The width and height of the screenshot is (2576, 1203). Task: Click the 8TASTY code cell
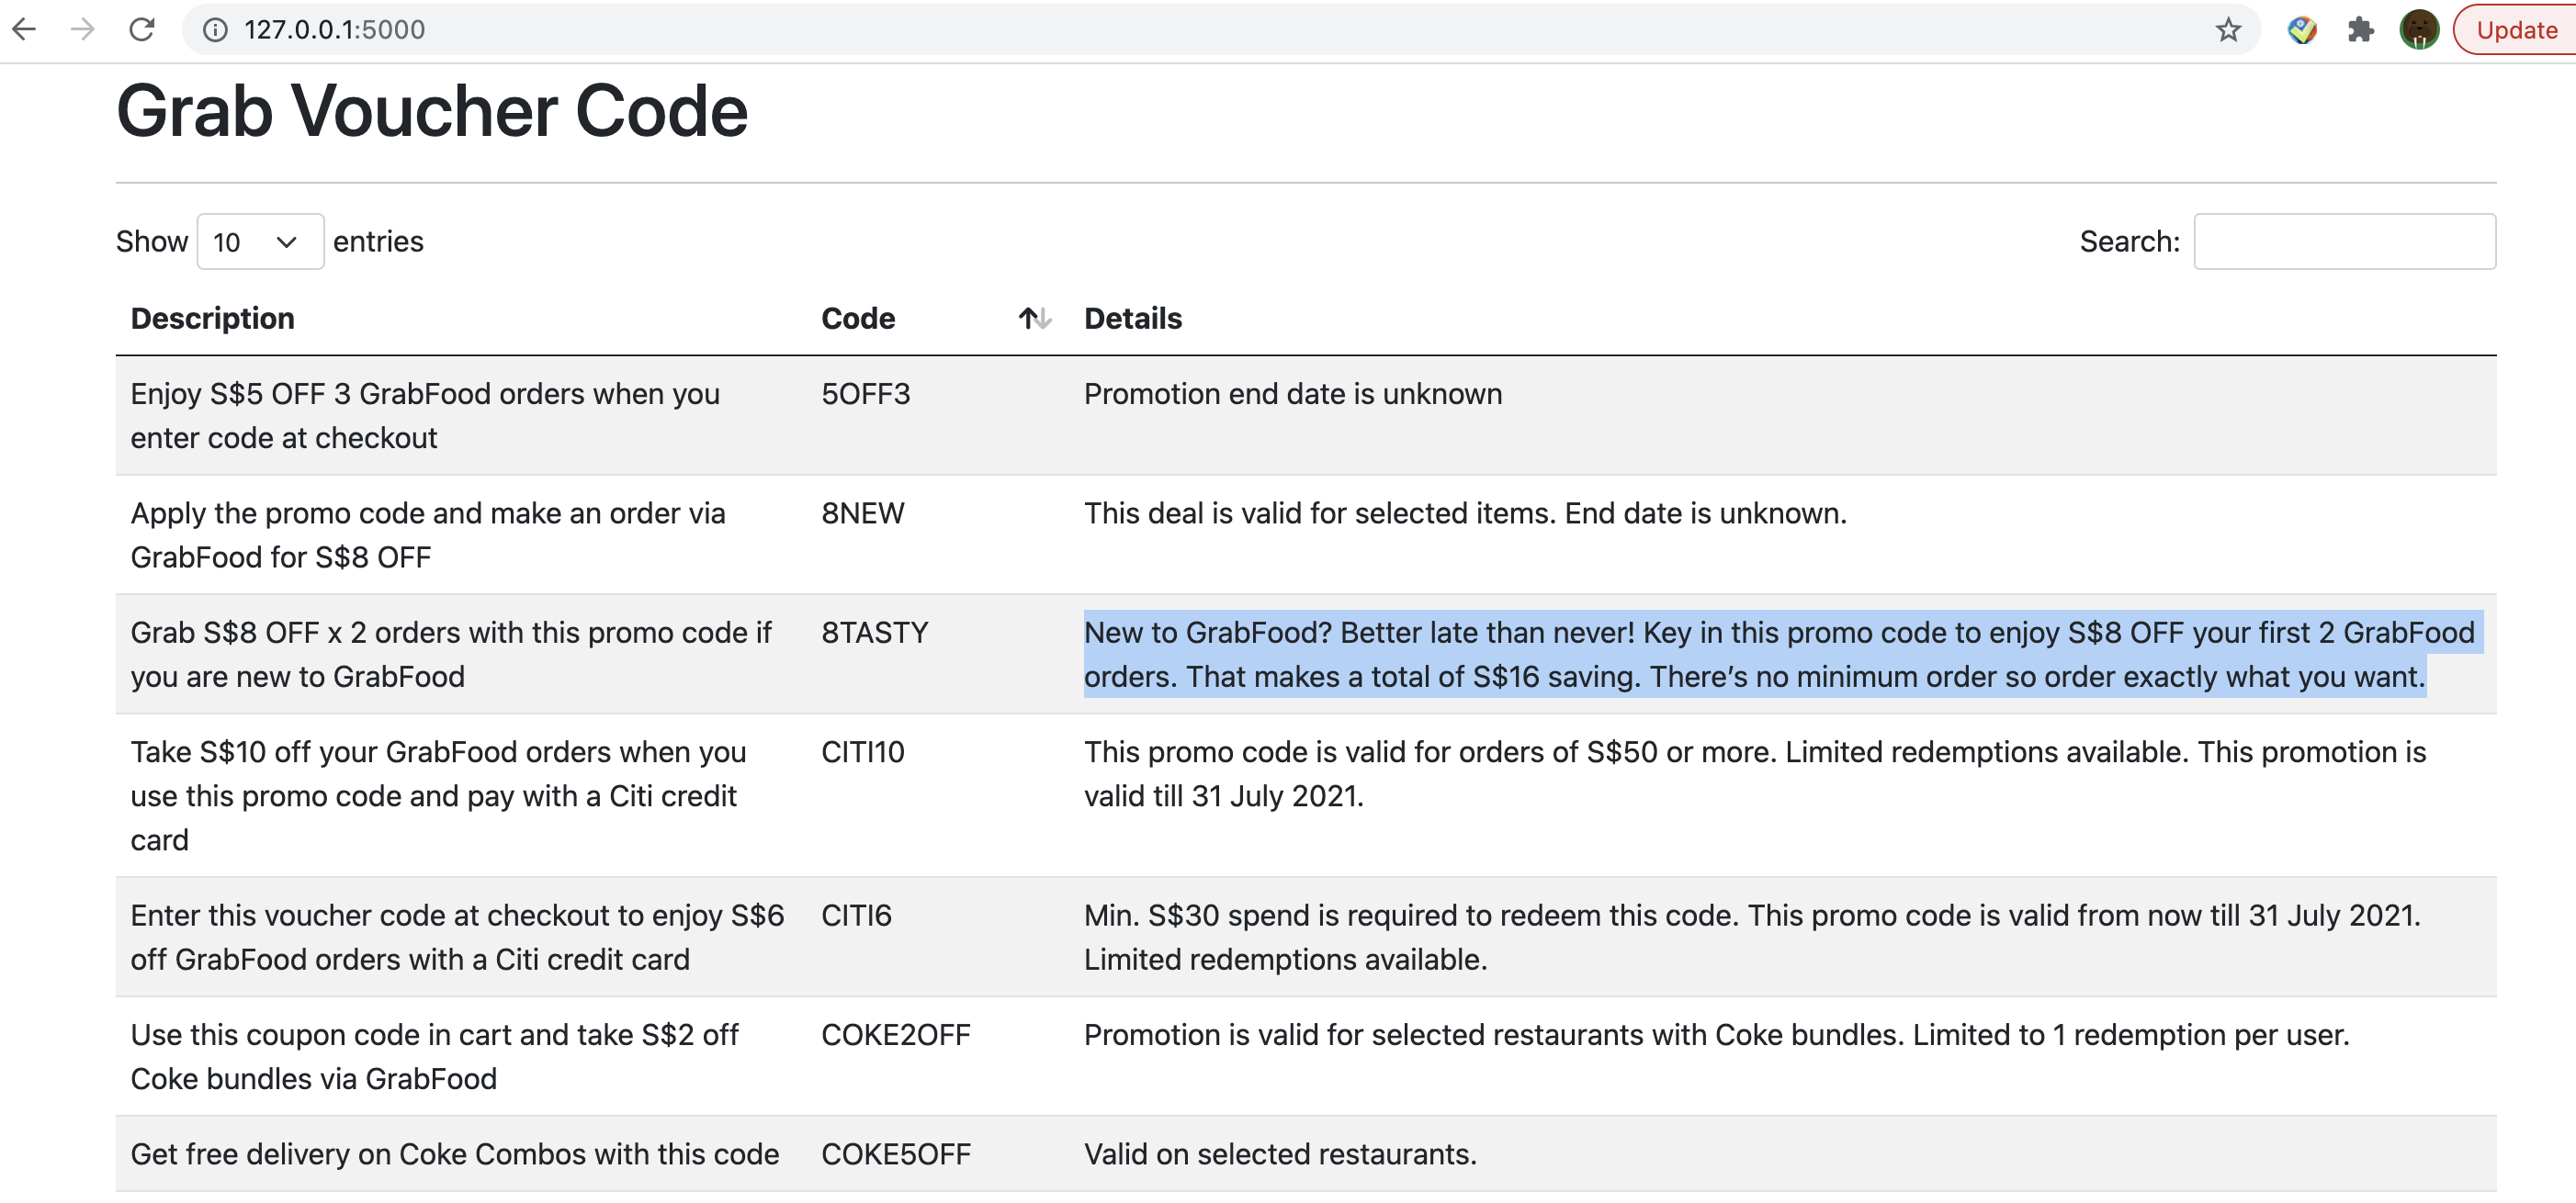874,632
